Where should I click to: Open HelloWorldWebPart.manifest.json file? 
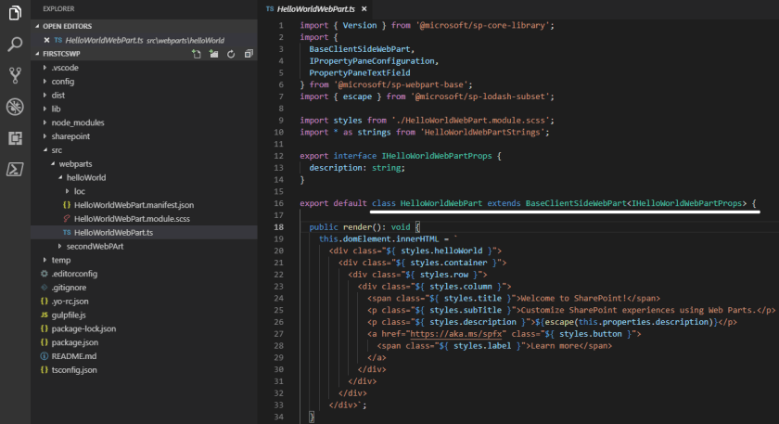[x=133, y=204]
